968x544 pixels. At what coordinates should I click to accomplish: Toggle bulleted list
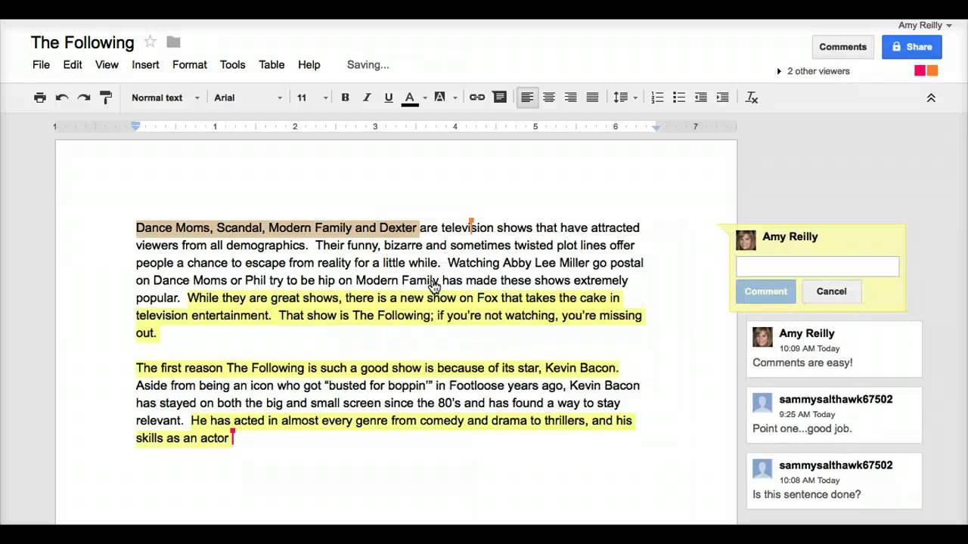(679, 97)
